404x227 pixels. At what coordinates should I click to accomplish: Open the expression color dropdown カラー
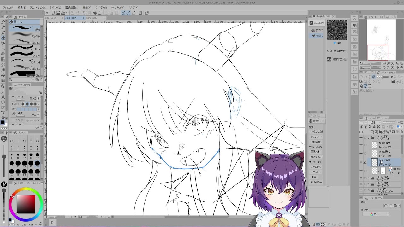pyautogui.click(x=375, y=214)
